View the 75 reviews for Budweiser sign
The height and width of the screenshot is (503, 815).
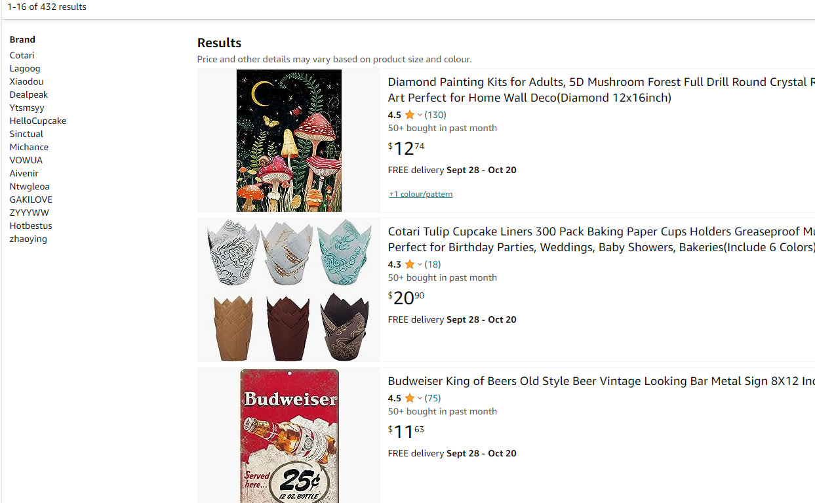[x=433, y=398]
